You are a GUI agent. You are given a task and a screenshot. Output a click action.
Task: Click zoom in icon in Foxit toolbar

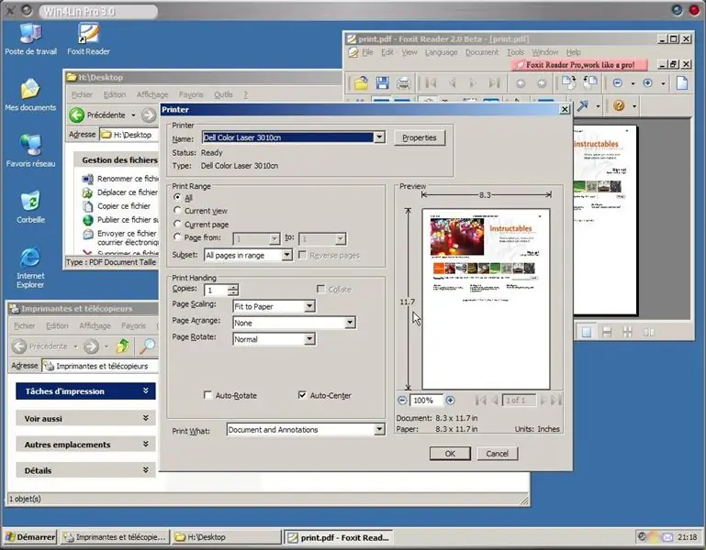coord(647,82)
